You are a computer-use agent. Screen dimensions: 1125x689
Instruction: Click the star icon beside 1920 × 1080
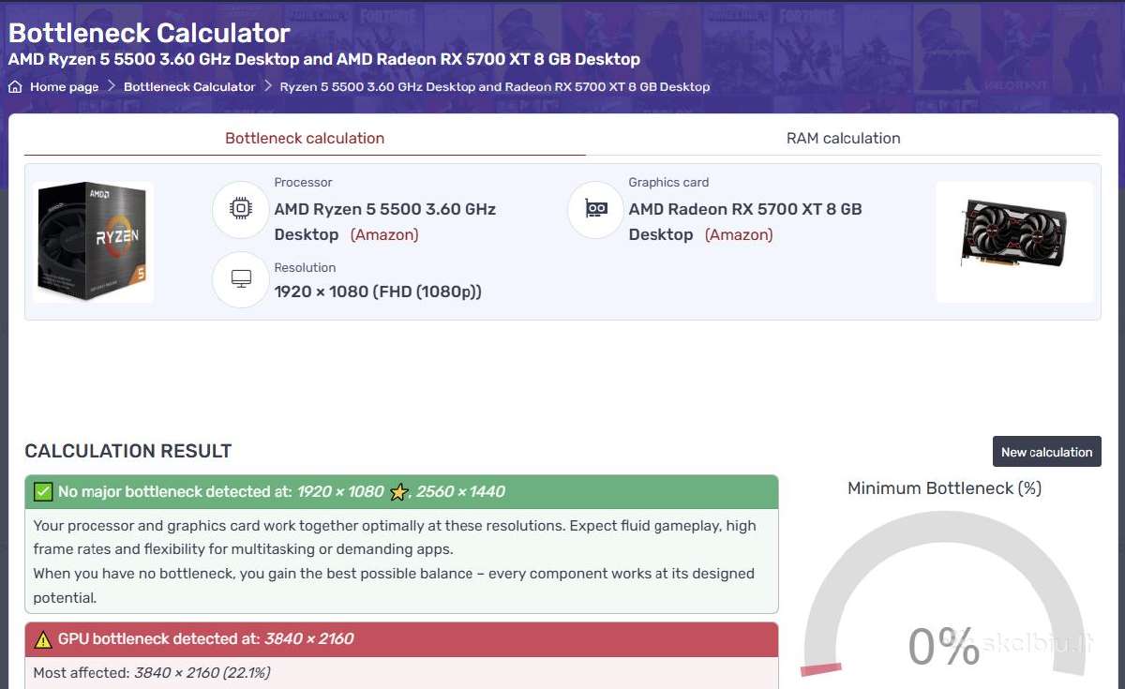[x=399, y=492]
